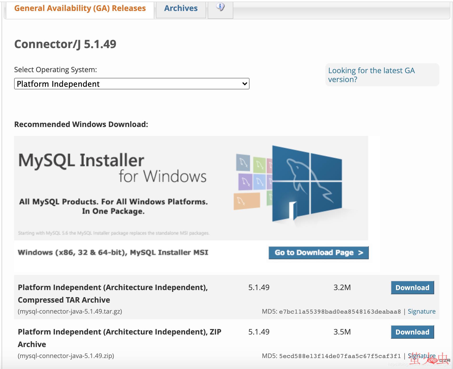
Task: Download the Compressed TAR Archive
Action: click(x=412, y=288)
